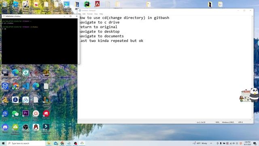Image resolution: width=259 pixels, height=146 pixels.
Task: Open the blue screenshot capture app shortcut
Action: [5, 114]
